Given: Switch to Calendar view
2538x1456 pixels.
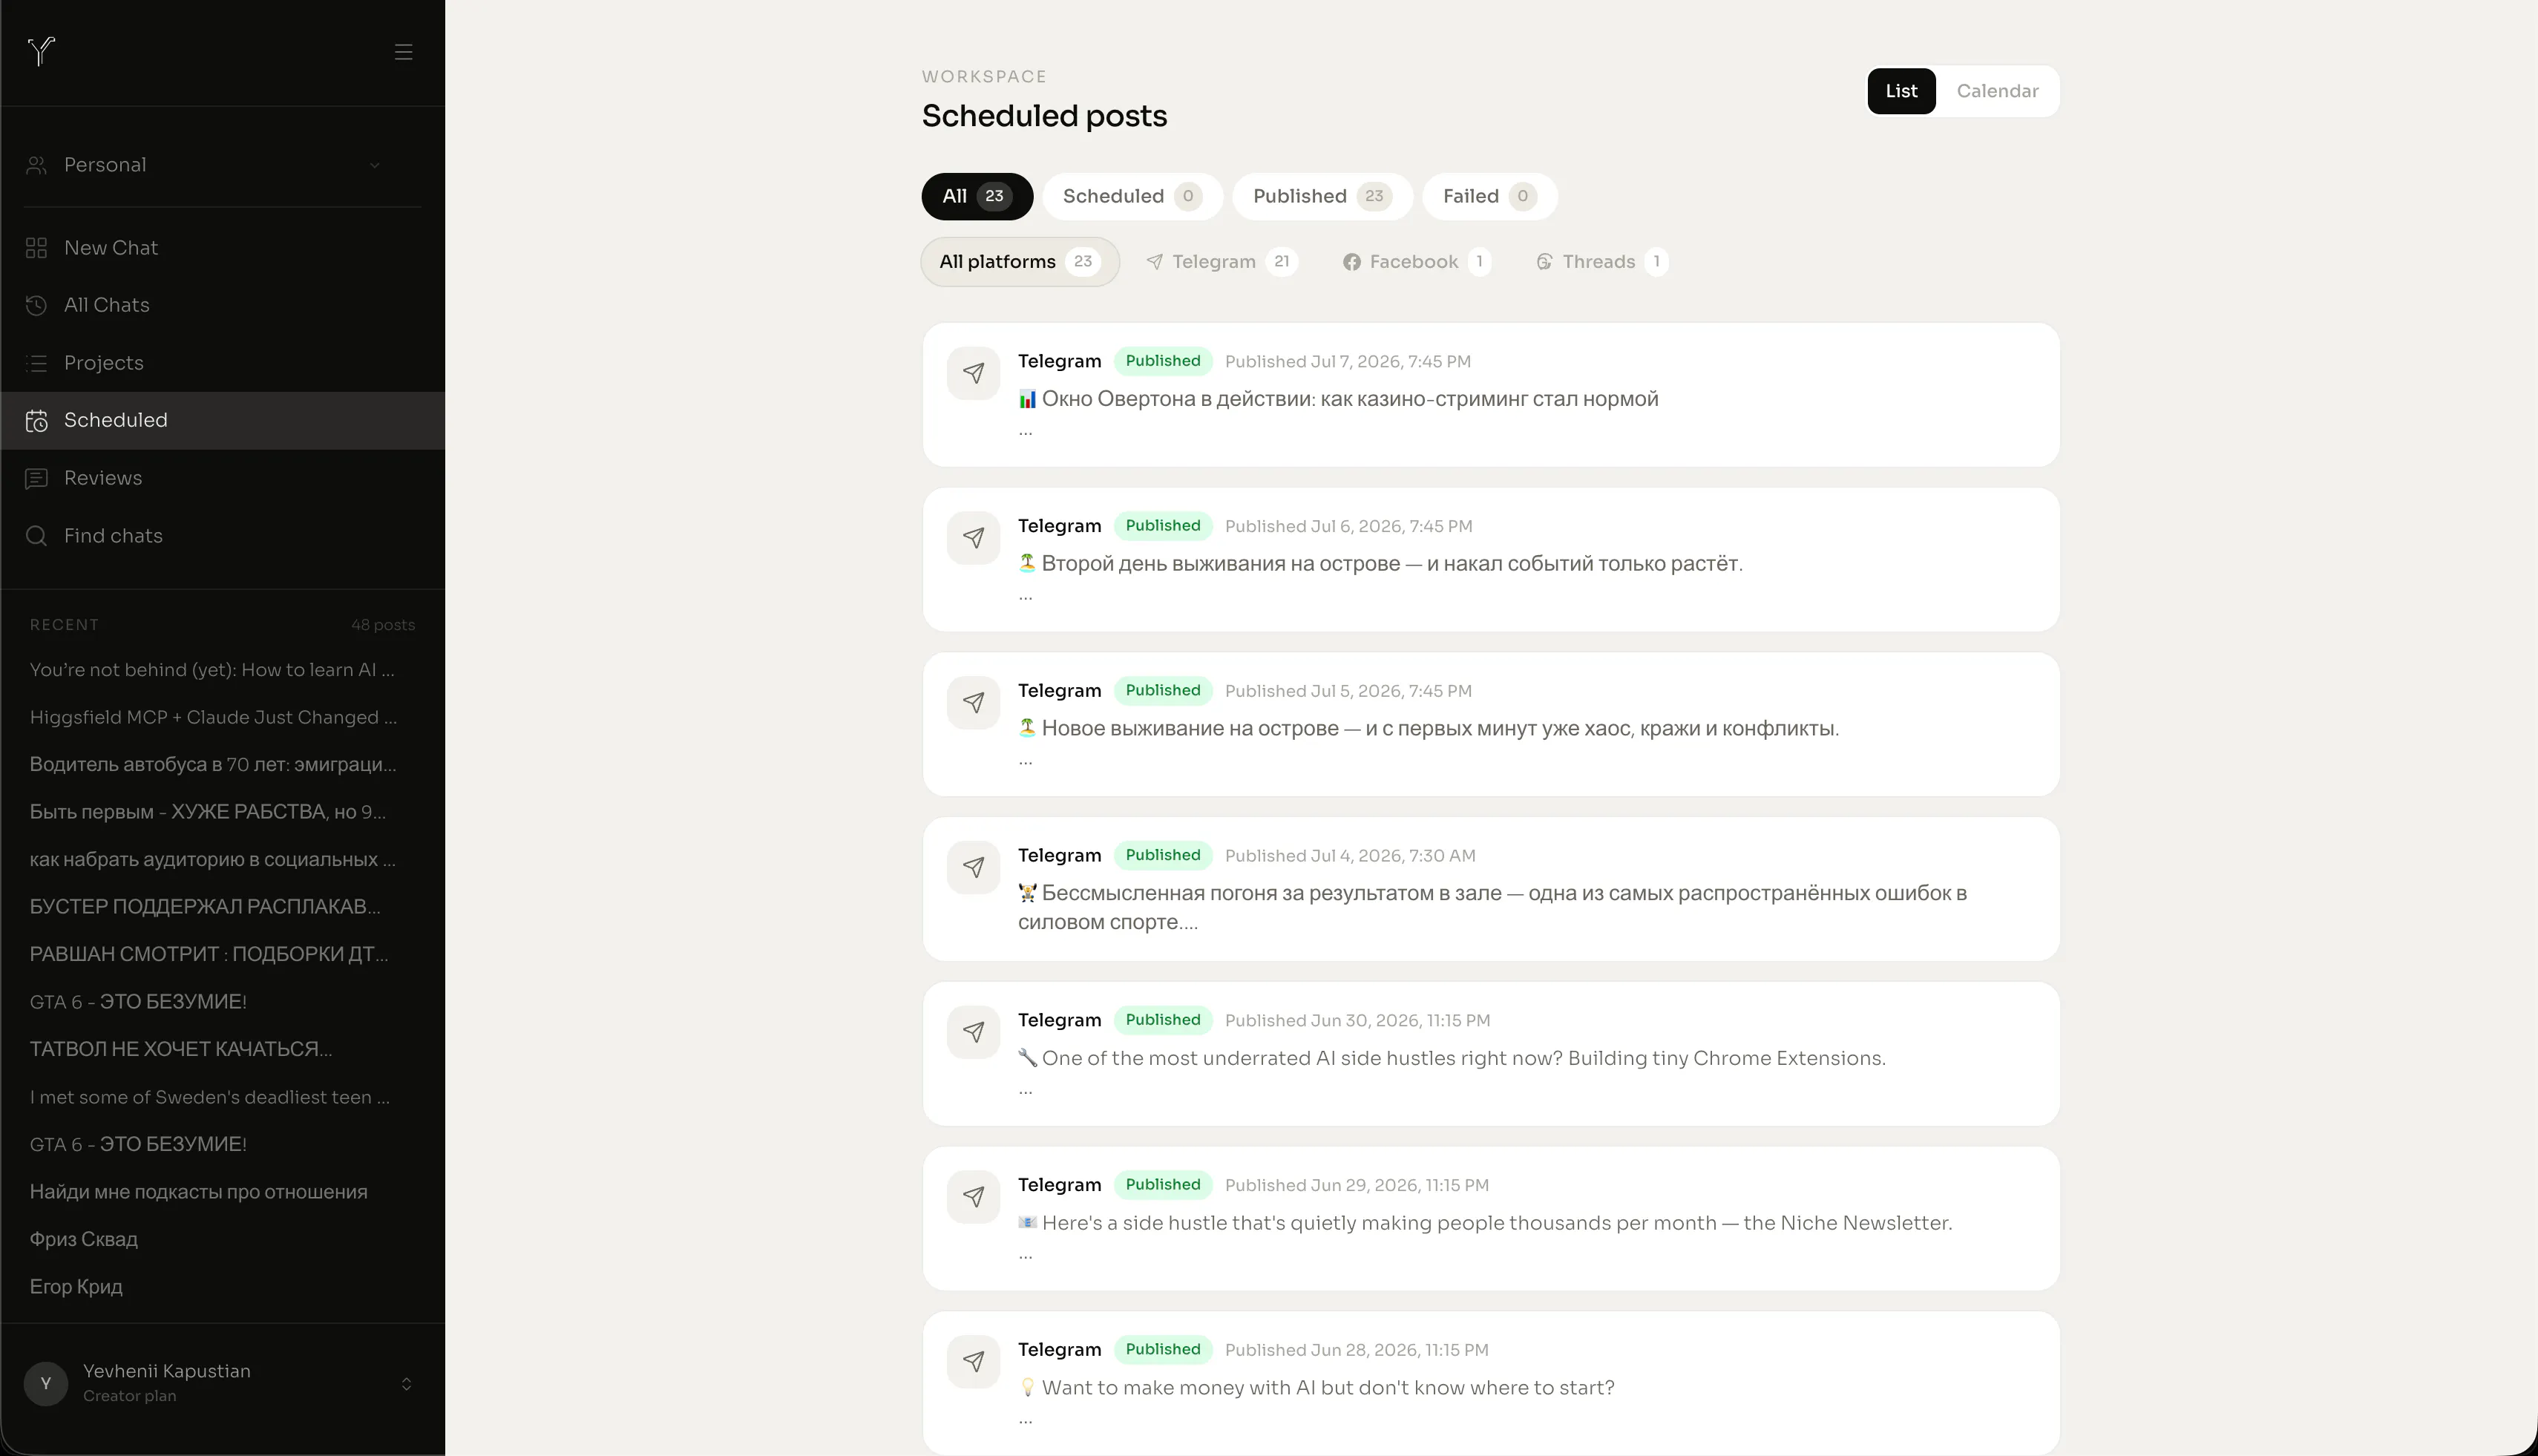Looking at the screenshot, I should (x=1997, y=91).
